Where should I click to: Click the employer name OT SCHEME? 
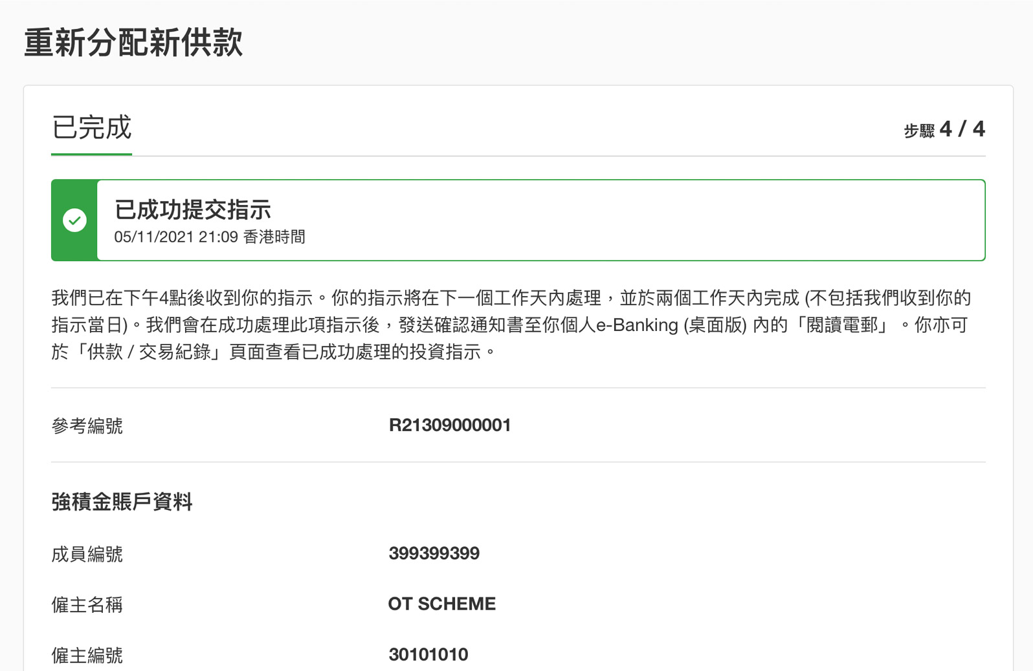(x=441, y=604)
